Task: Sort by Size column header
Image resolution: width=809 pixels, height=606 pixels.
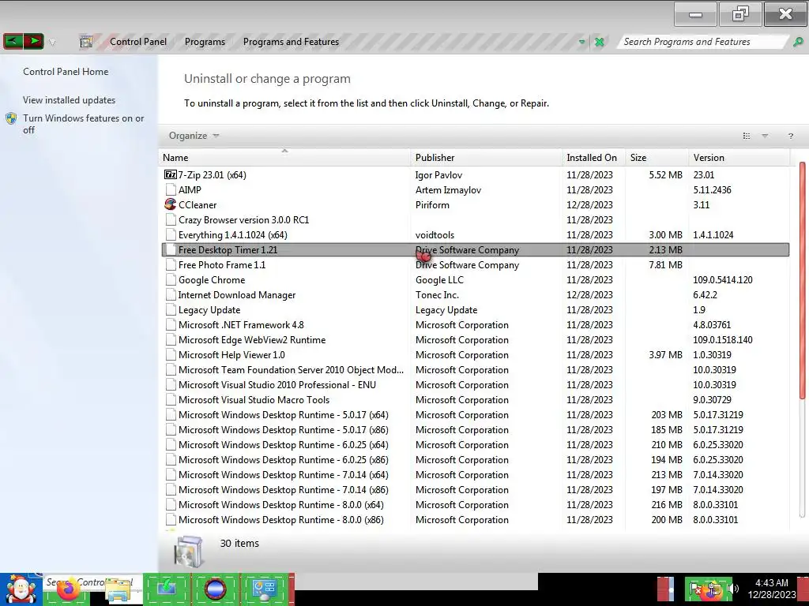Action: click(x=657, y=158)
